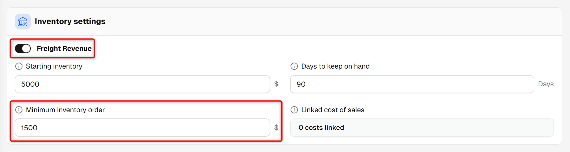The image size is (570, 152).
Task: Focus the Days to keep on hand input
Action: point(412,84)
